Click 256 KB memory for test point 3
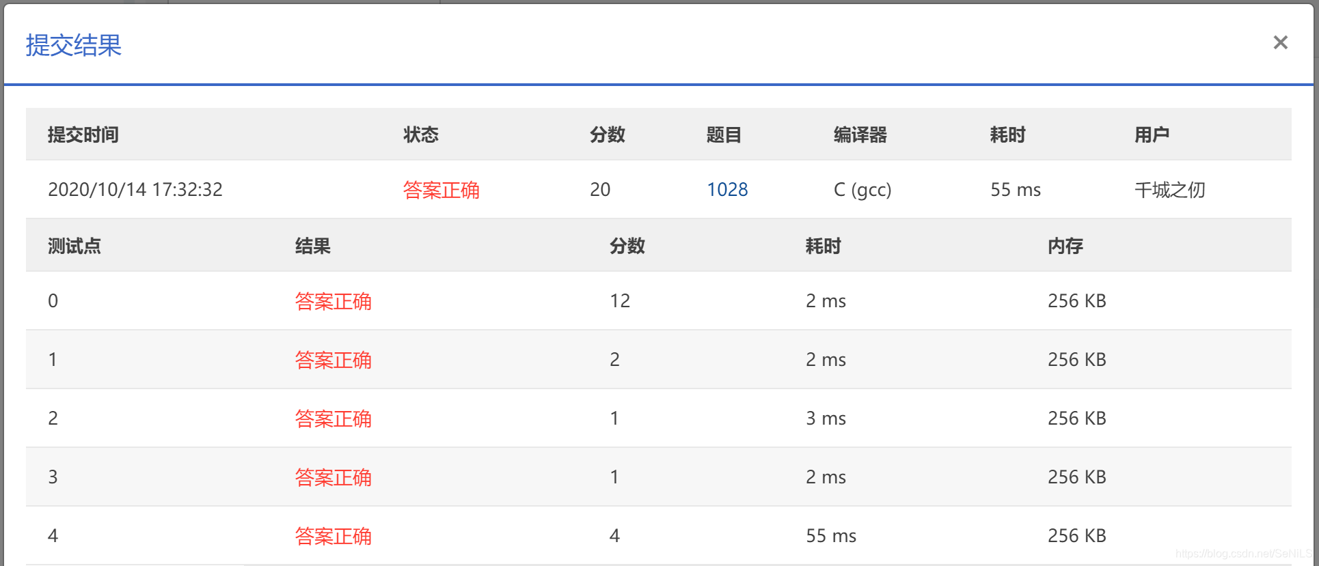Viewport: 1319px width, 566px height. [x=1077, y=477]
